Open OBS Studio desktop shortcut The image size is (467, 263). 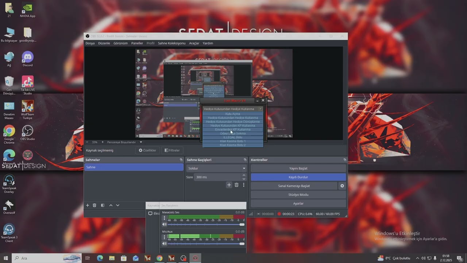(28, 133)
